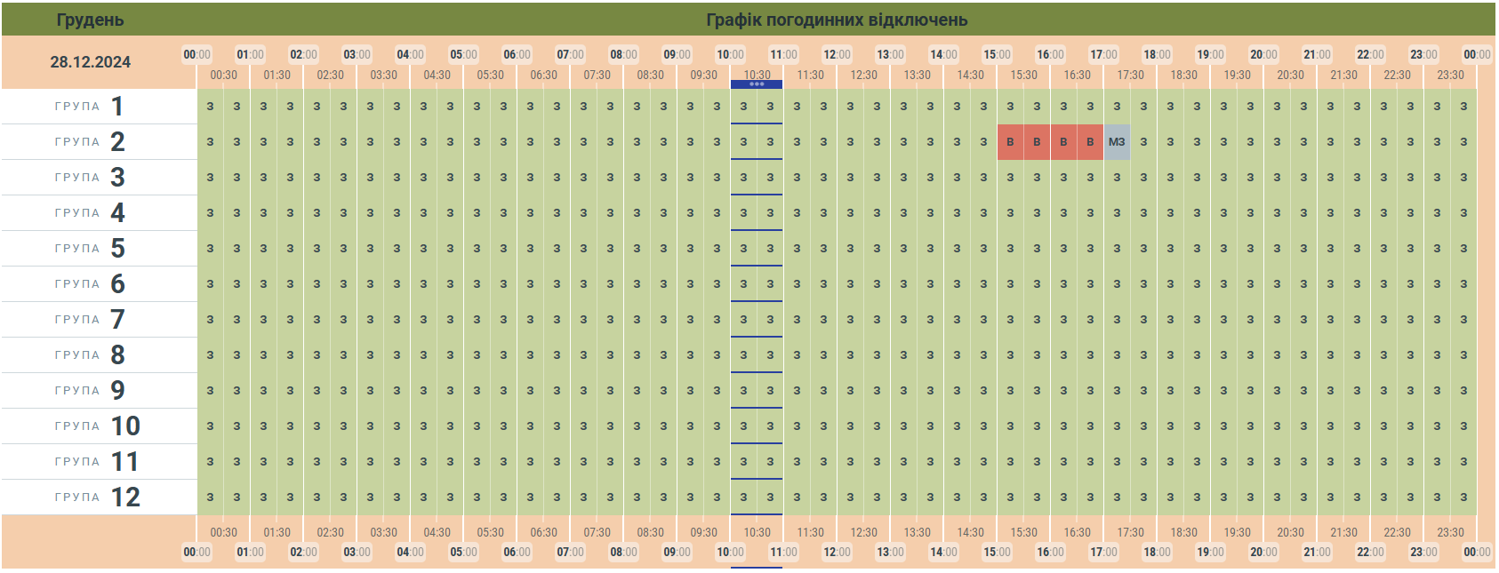This screenshot has height=573, width=1499.
Task: Click the 23:30 label in top timeline
Action: [1450, 76]
